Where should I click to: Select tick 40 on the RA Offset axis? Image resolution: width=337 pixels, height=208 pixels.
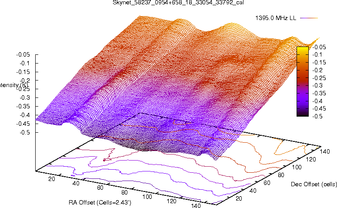pos(76,183)
